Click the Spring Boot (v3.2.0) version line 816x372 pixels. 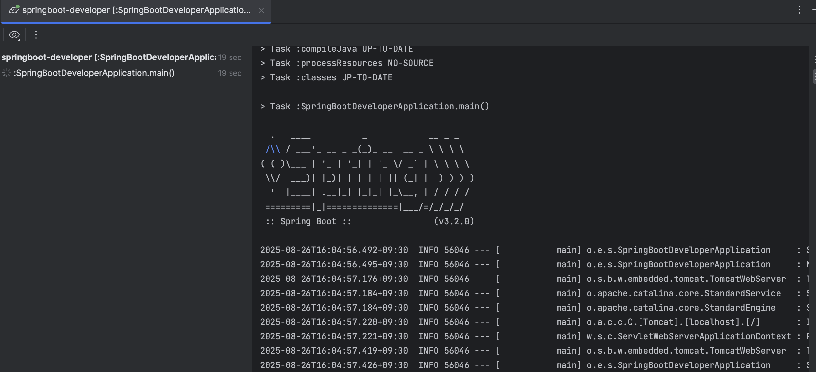(369, 221)
